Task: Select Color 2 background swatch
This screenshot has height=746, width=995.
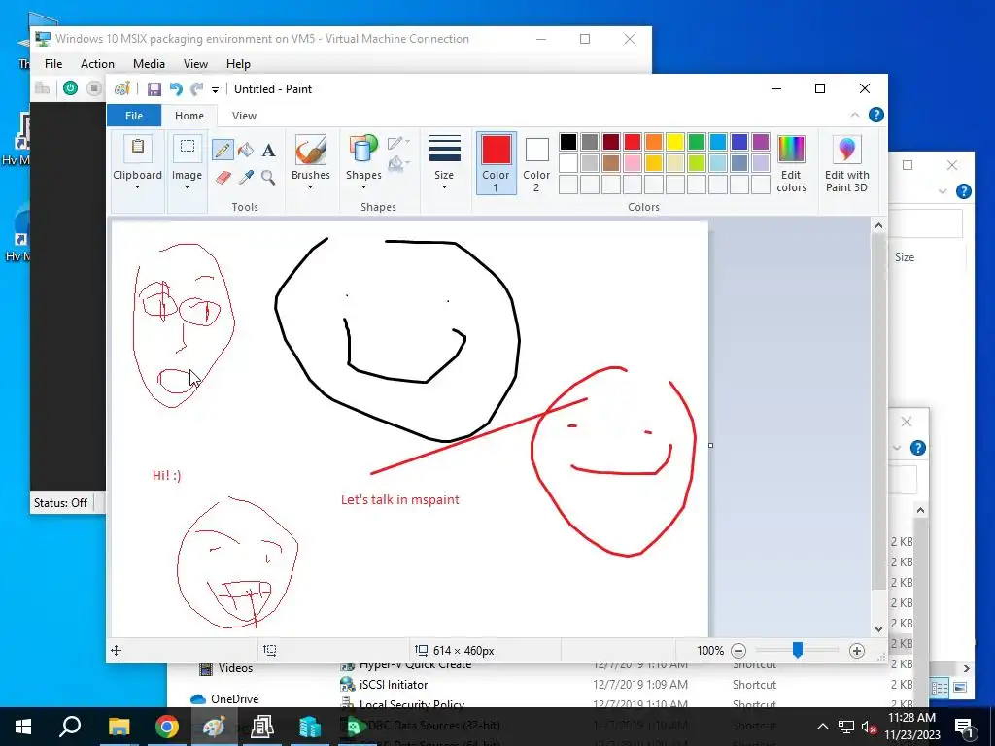Action: (536, 163)
